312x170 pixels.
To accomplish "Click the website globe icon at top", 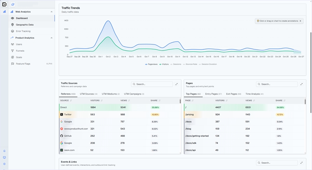I will pyautogui.click(x=13, y=4).
